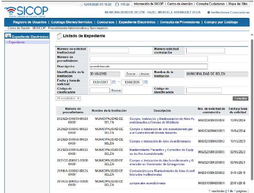Viewport: 254px width, 193px height.
Task: Open Compra e instalación de Aires Acondicionados
Action: 160,141
